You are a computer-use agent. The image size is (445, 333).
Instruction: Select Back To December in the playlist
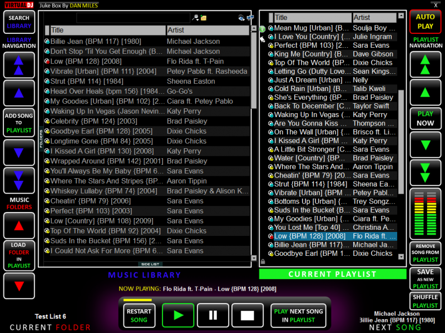click(332, 106)
